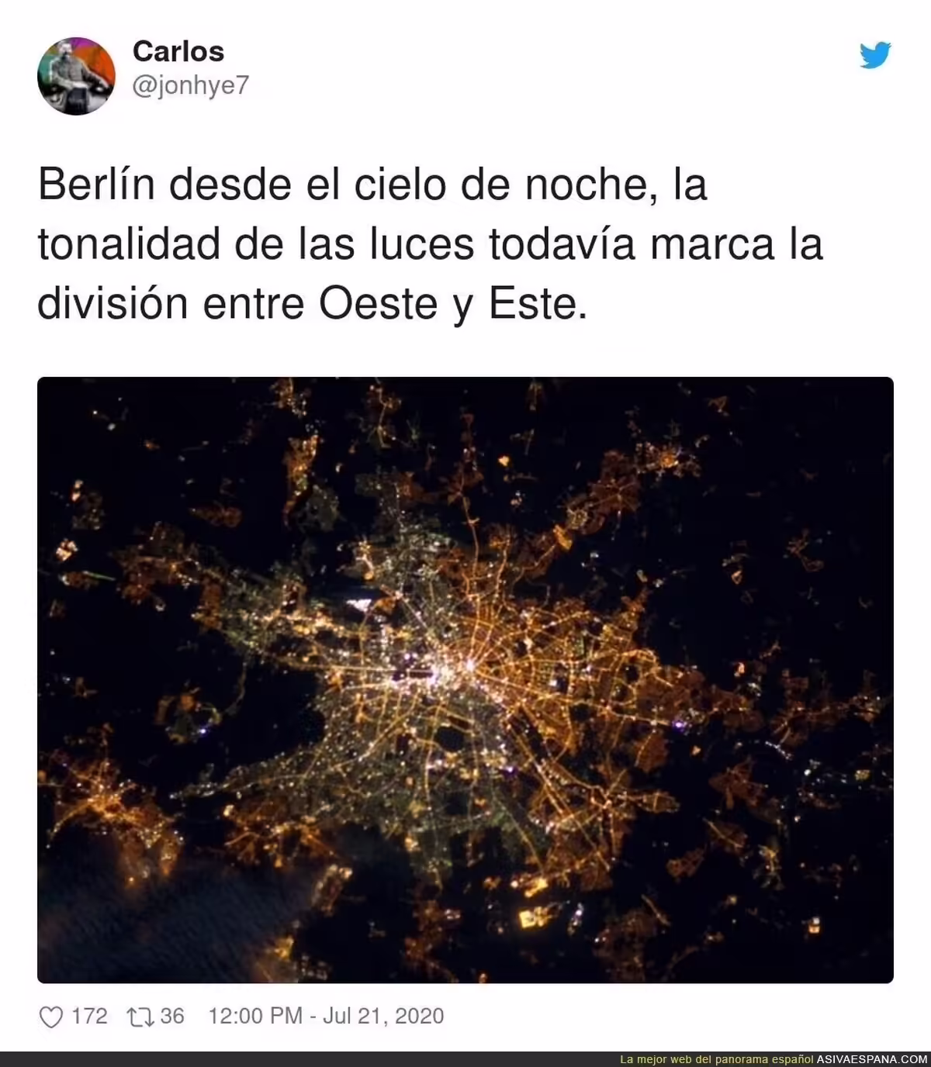
Task: Click the blue Twitter bird logo
Action: click(x=875, y=55)
